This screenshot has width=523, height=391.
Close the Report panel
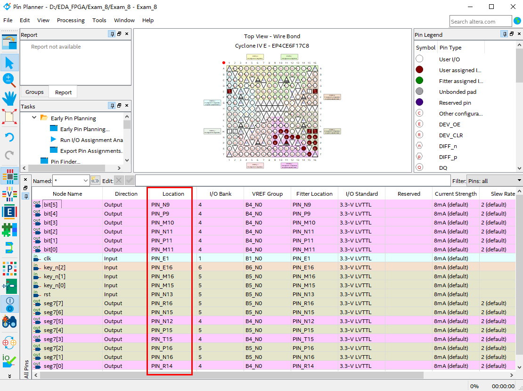point(127,34)
